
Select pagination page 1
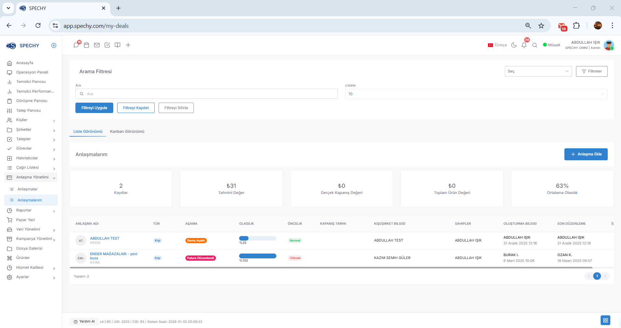click(597, 276)
